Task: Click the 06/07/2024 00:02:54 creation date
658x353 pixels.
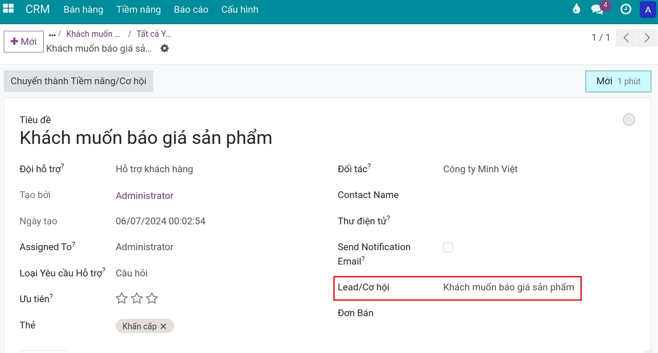Action: 161,221
